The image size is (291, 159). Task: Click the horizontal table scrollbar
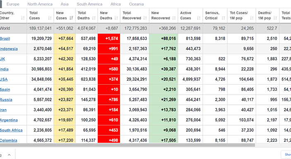coord(127,145)
